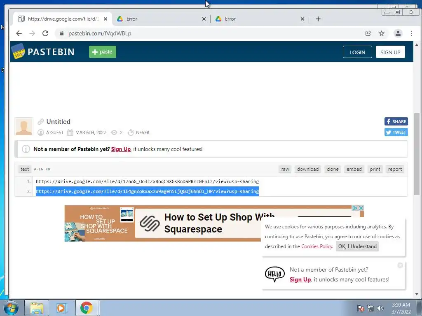
Task: Dismiss the Hello sign-up popup
Action: (x=400, y=265)
